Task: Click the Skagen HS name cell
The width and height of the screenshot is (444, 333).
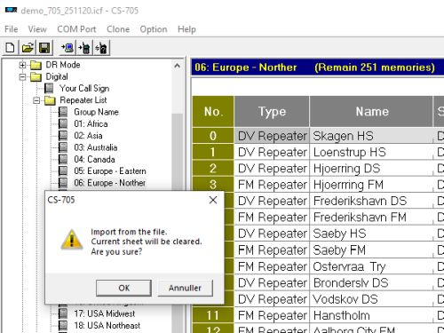Action: 371,136
